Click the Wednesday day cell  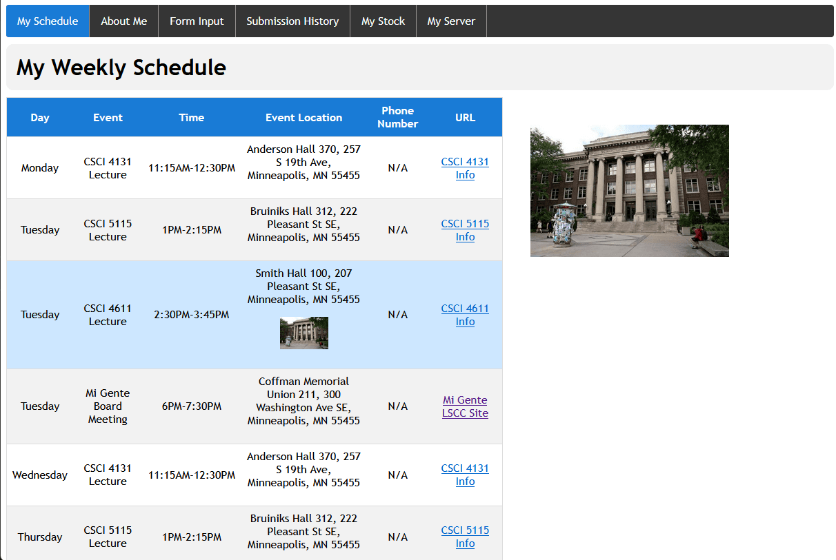(x=40, y=475)
